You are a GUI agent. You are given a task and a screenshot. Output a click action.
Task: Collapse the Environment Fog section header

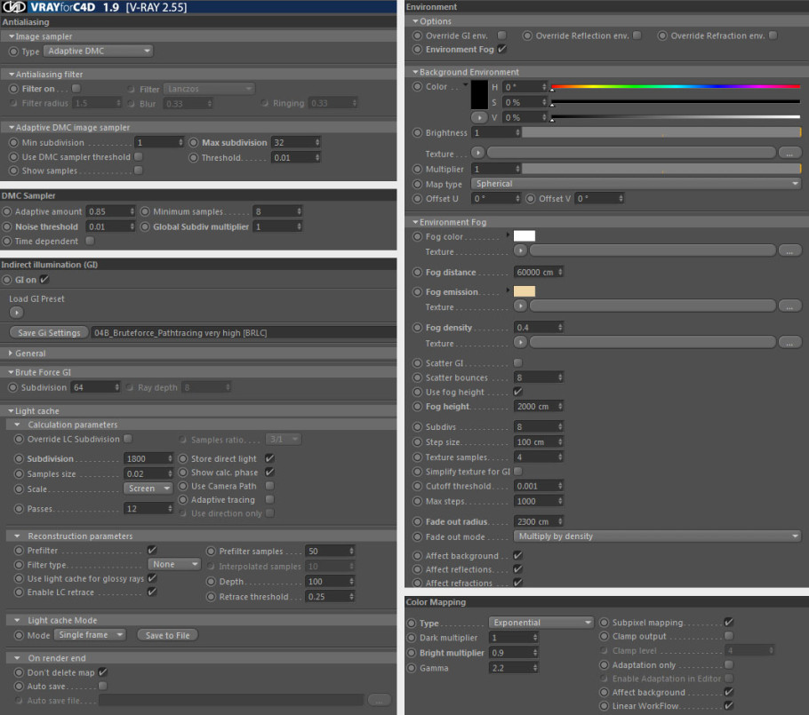click(415, 222)
